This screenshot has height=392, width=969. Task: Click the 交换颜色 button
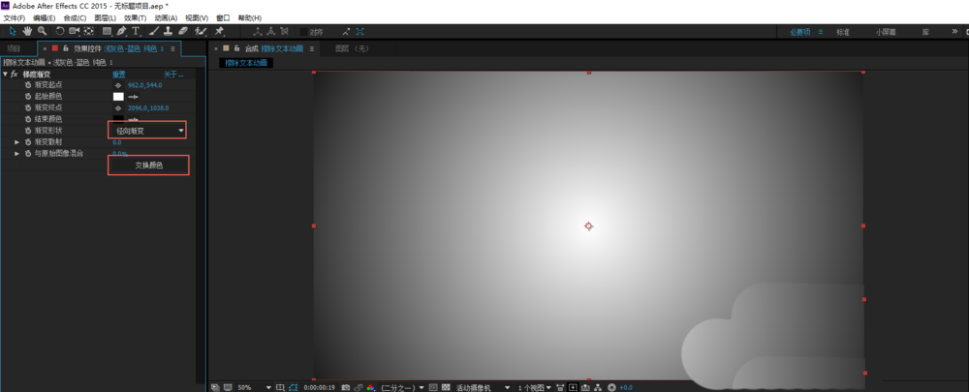click(x=148, y=166)
